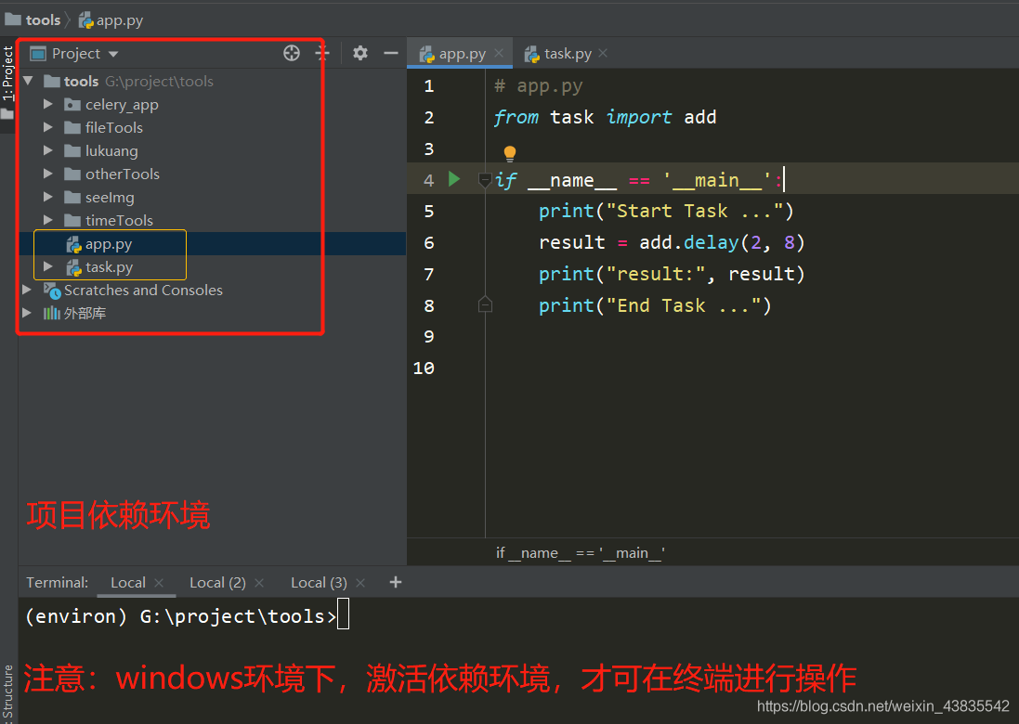Viewport: 1019px width, 724px height.
Task: Click the external libraries 外部库 icon
Action: [51, 313]
